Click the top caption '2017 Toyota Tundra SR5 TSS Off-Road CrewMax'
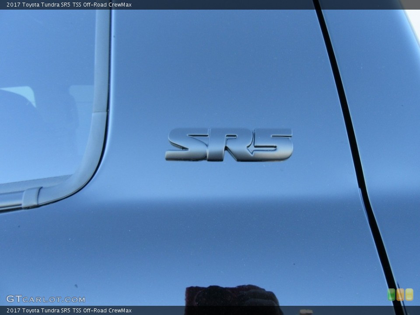 pyautogui.click(x=69, y=4)
